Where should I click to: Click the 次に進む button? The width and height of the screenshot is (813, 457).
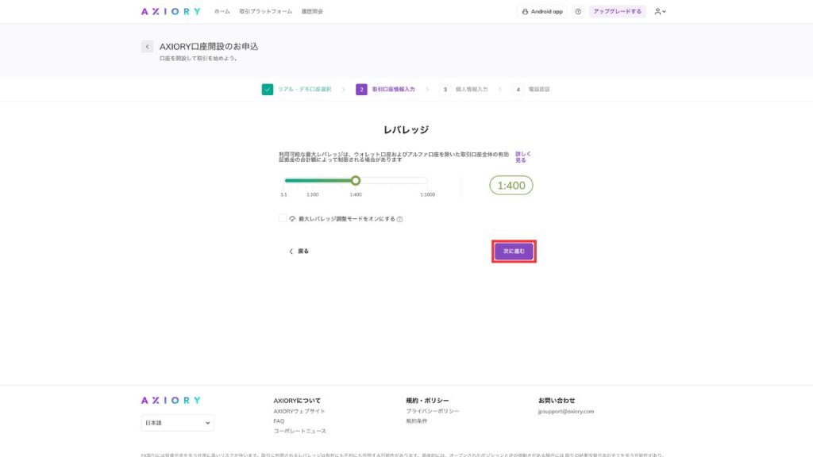[x=513, y=251]
